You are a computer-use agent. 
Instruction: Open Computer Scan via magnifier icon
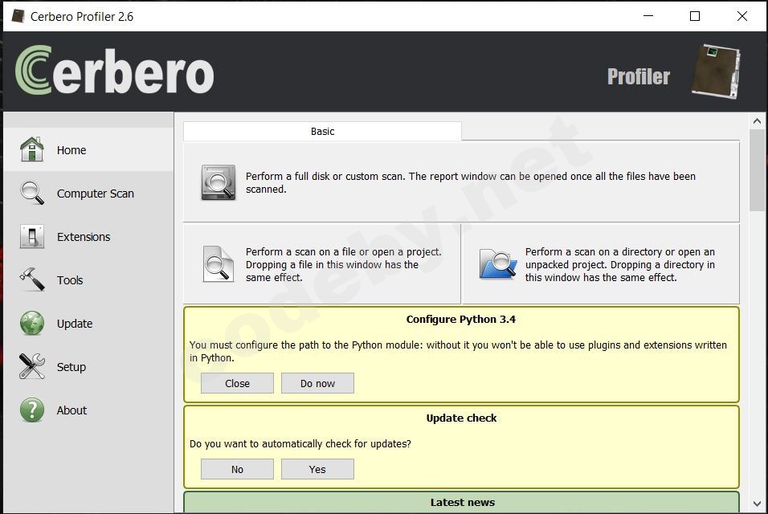click(x=32, y=193)
